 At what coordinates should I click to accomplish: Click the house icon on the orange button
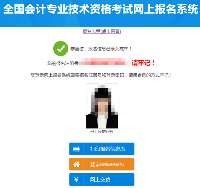pos(76,164)
